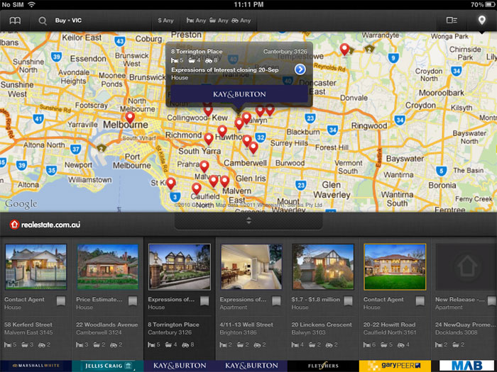Open the price filter '$ Any'
The width and height of the screenshot is (497, 372).
tap(165, 21)
